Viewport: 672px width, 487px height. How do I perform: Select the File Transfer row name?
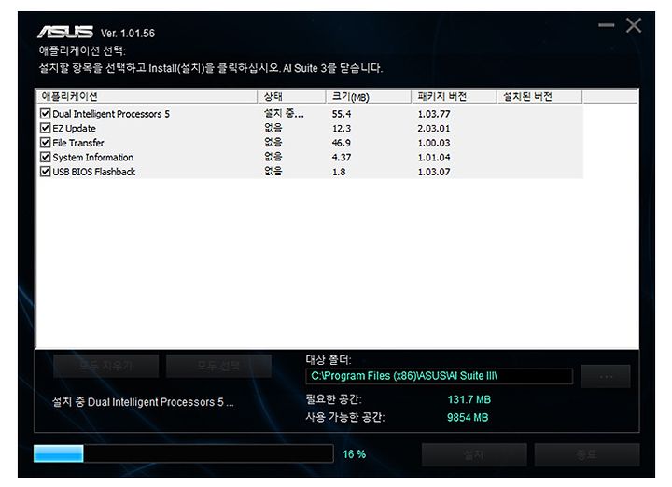(78, 143)
